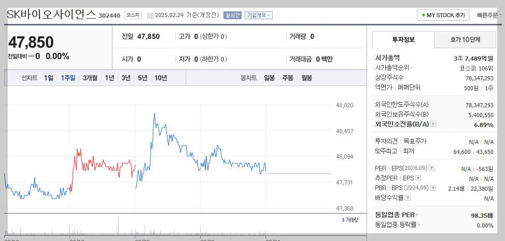Click the clock icon before the 2025.02.24 date
The image size is (505, 241).
(150, 16)
